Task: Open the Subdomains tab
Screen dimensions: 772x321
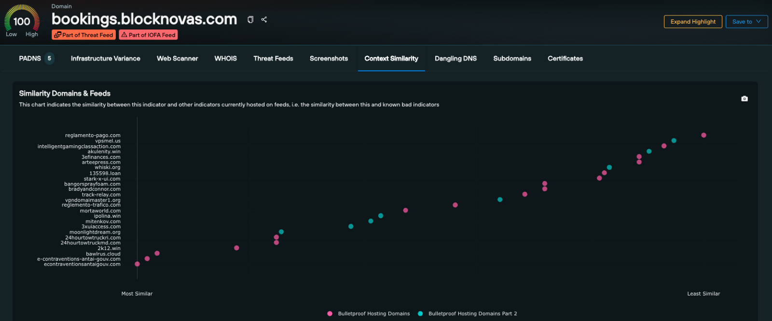Action: click(512, 58)
